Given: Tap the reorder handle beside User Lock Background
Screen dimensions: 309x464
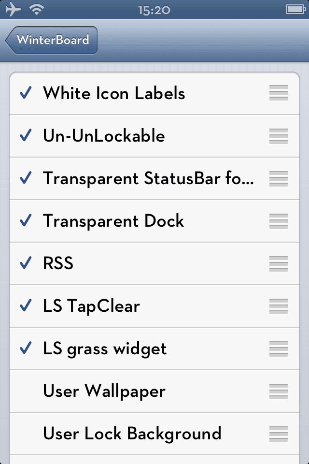Looking at the screenshot, I should click(278, 434).
